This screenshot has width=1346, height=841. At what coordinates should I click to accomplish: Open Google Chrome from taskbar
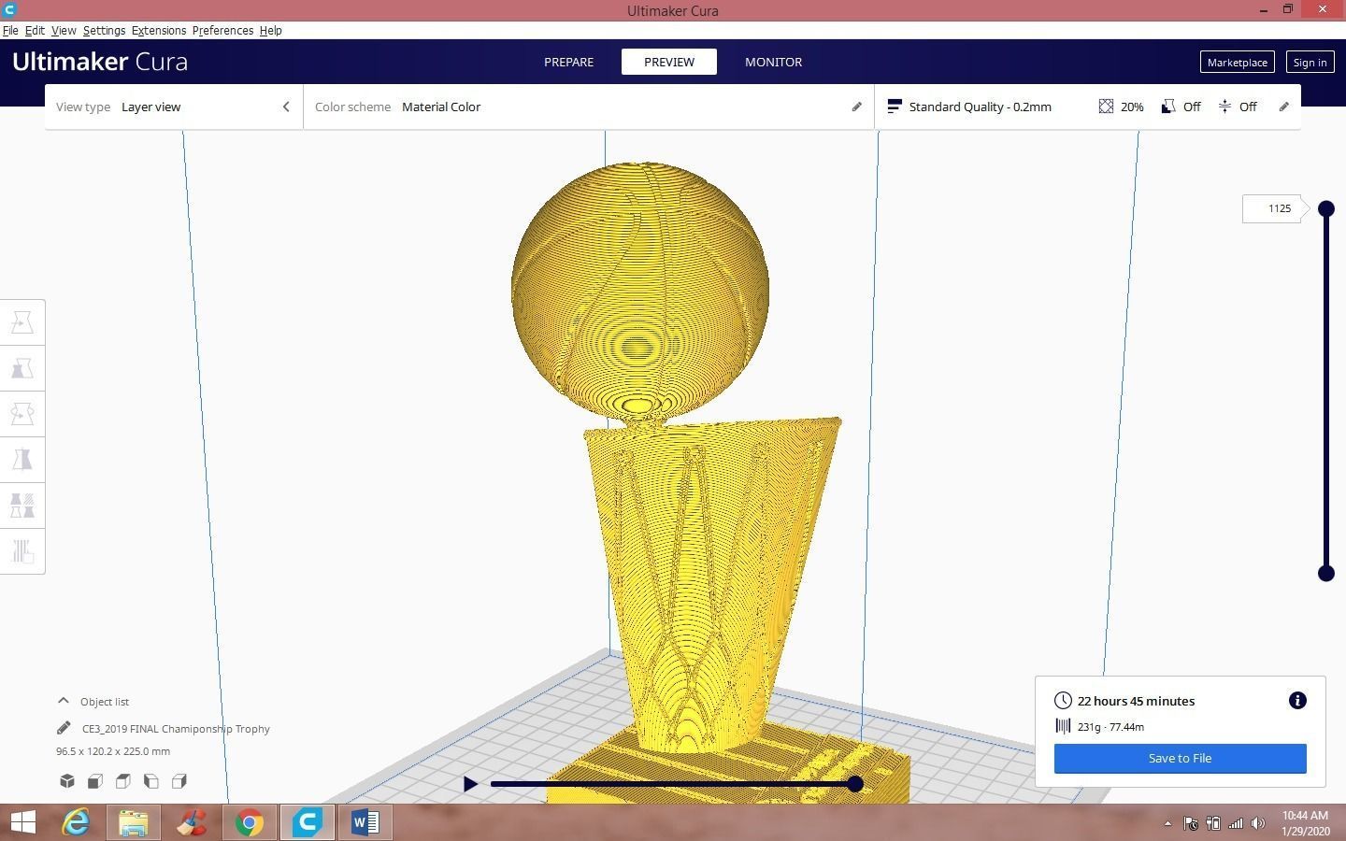249,822
